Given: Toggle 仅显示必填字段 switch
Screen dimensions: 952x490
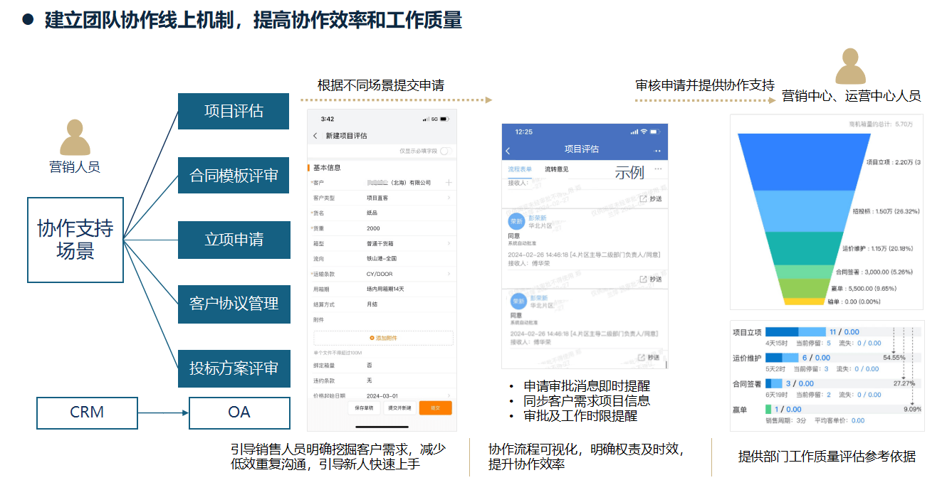Looking at the screenshot, I should pos(446,151).
